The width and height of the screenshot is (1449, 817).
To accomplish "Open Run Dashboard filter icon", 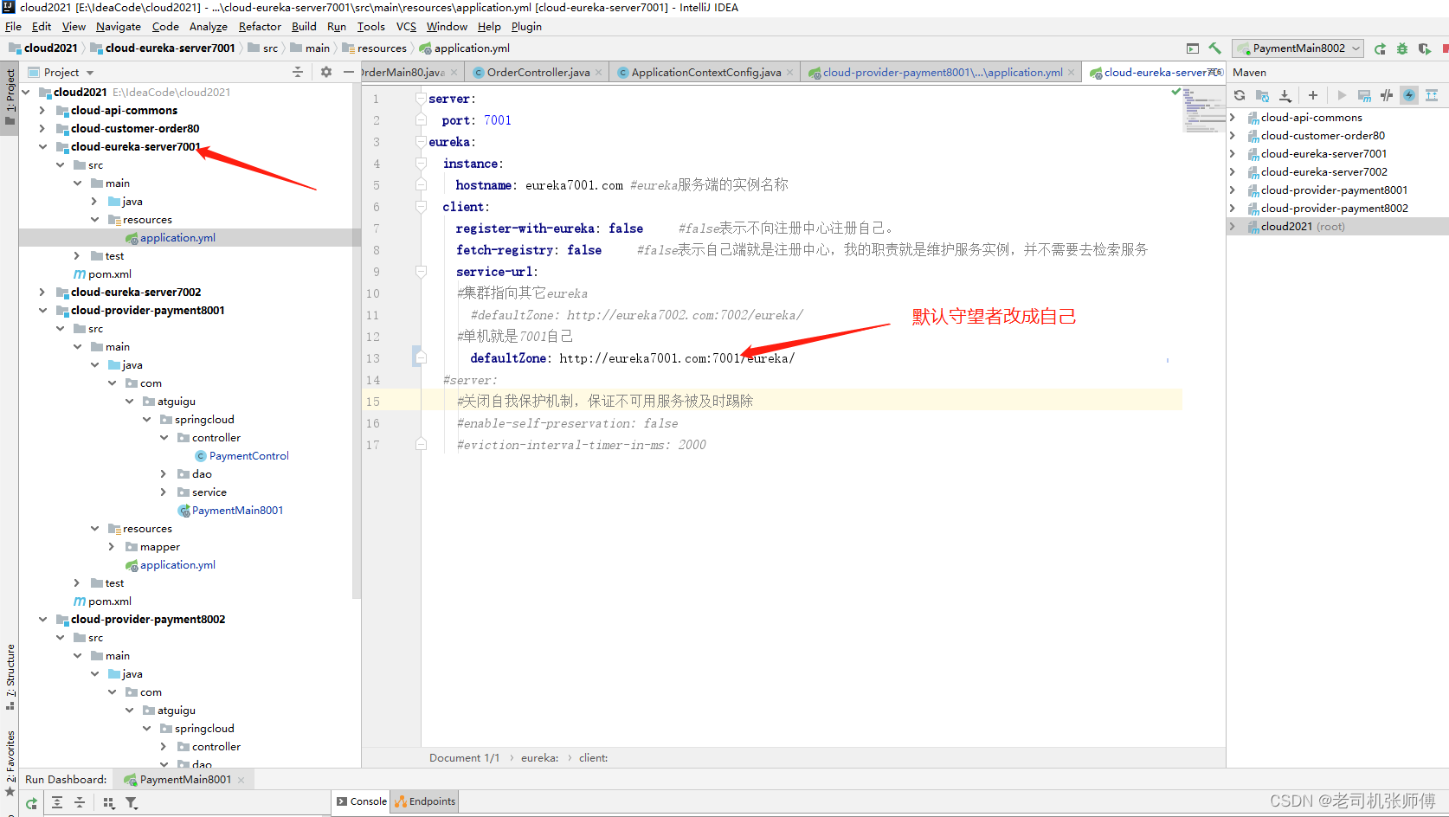I will point(132,803).
